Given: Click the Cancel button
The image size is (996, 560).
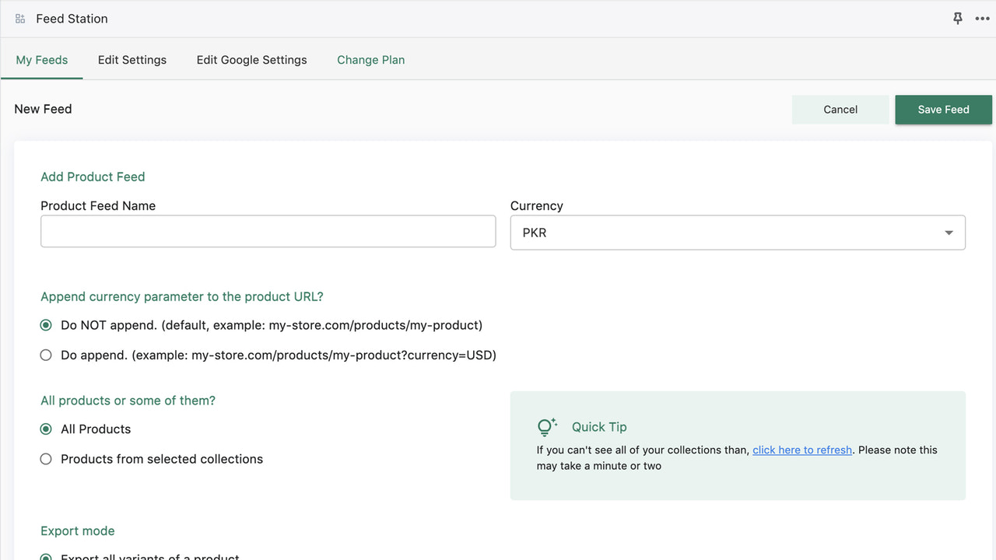Looking at the screenshot, I should [840, 110].
